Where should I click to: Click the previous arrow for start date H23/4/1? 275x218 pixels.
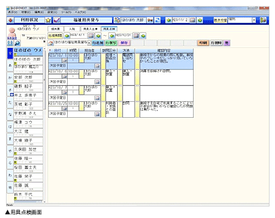pyautogui.click(x=67, y=36)
